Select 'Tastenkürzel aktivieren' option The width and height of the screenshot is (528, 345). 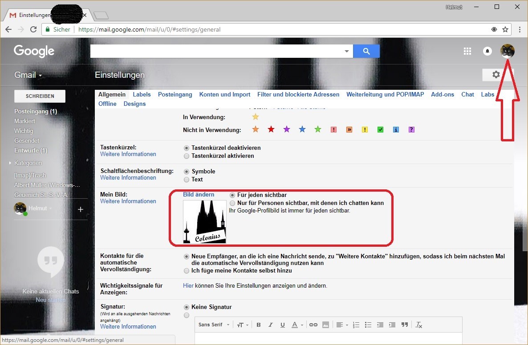tap(187, 156)
